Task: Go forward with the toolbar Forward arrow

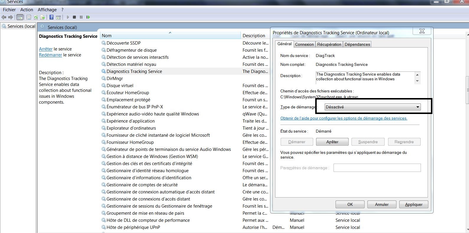Action: coord(11,17)
